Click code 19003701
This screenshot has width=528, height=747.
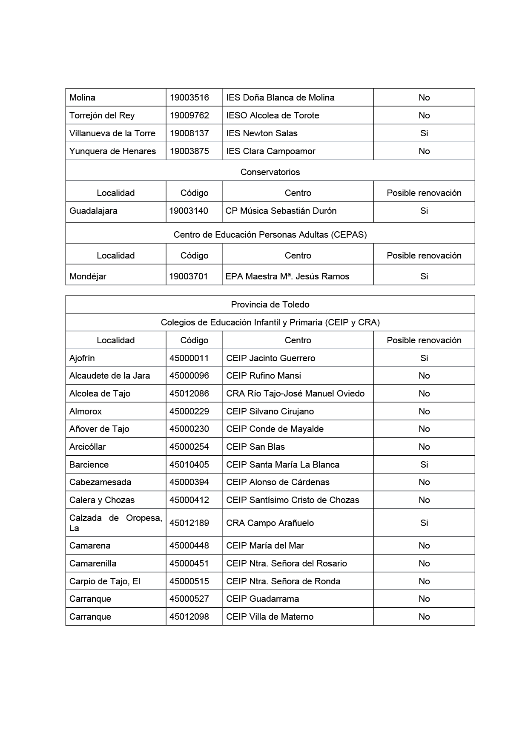tap(189, 276)
